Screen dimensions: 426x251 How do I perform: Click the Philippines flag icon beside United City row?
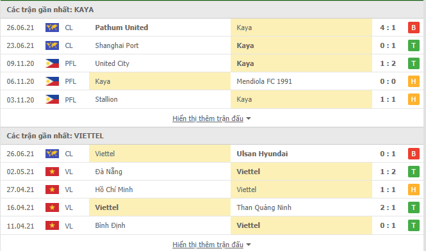click(52, 63)
